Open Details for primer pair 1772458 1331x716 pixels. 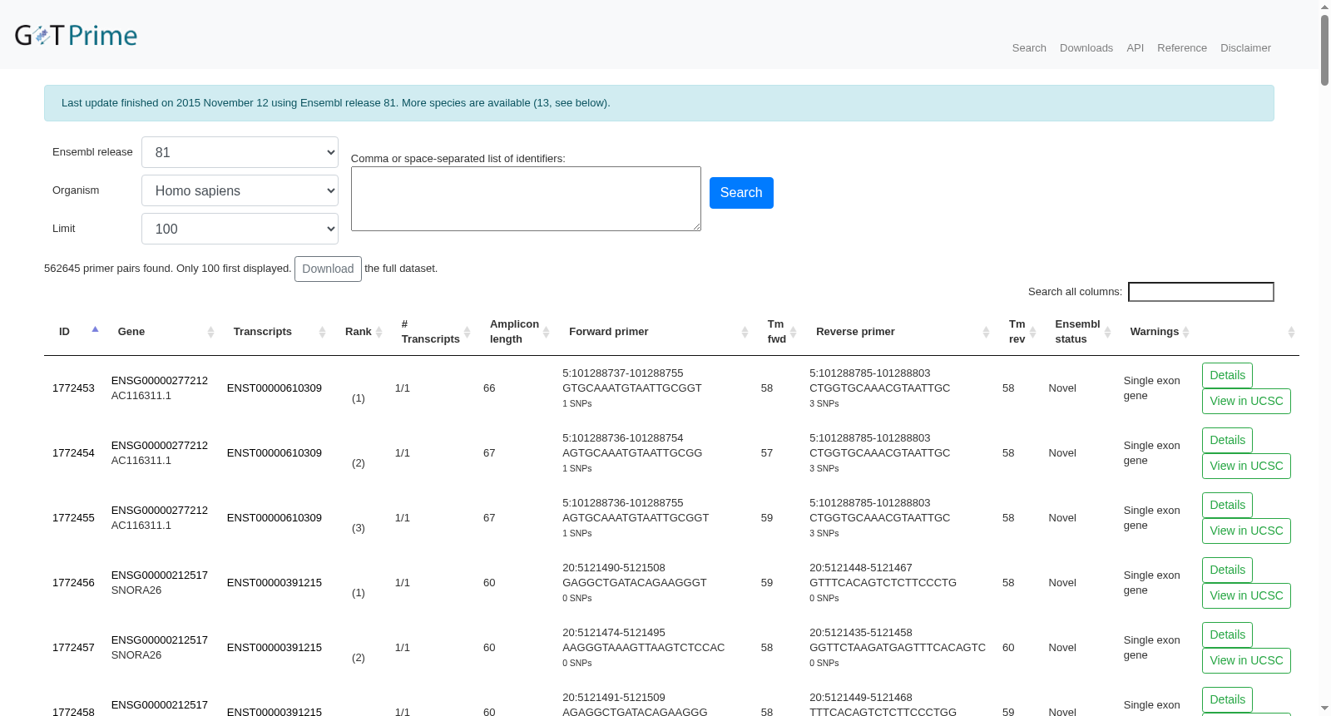click(x=1227, y=699)
